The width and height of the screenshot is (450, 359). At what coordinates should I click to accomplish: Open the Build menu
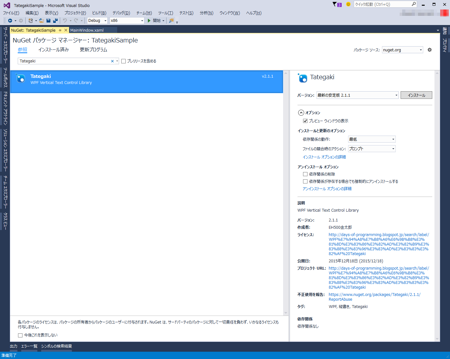pos(99,13)
